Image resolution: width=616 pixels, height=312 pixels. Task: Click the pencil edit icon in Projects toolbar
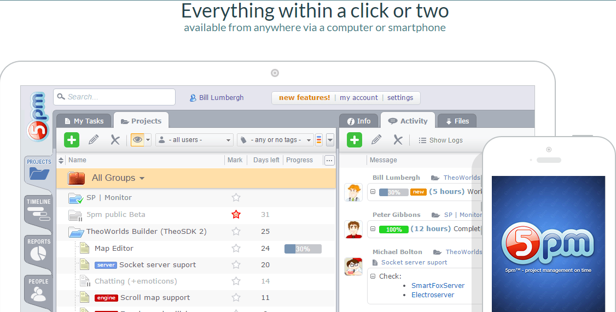click(94, 140)
